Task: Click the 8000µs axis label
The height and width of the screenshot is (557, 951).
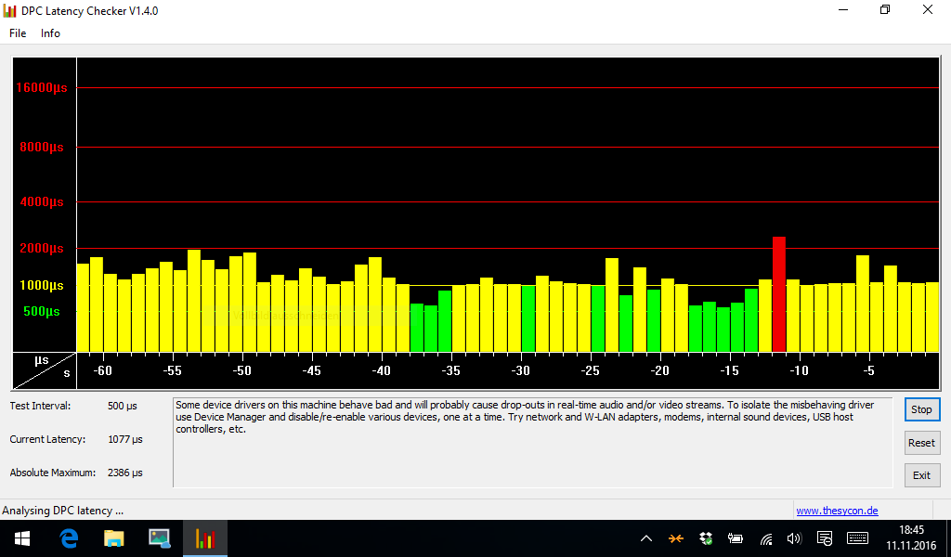Action: [x=41, y=148]
